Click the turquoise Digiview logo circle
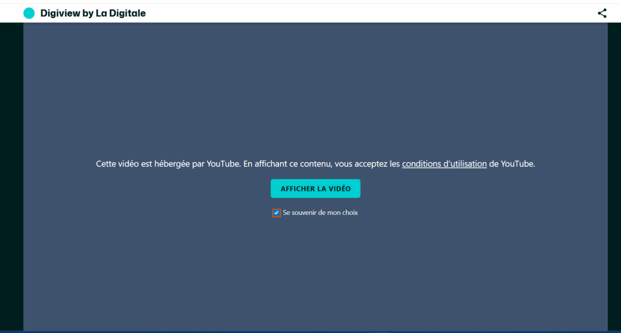Image resolution: width=621 pixels, height=333 pixels. click(29, 13)
